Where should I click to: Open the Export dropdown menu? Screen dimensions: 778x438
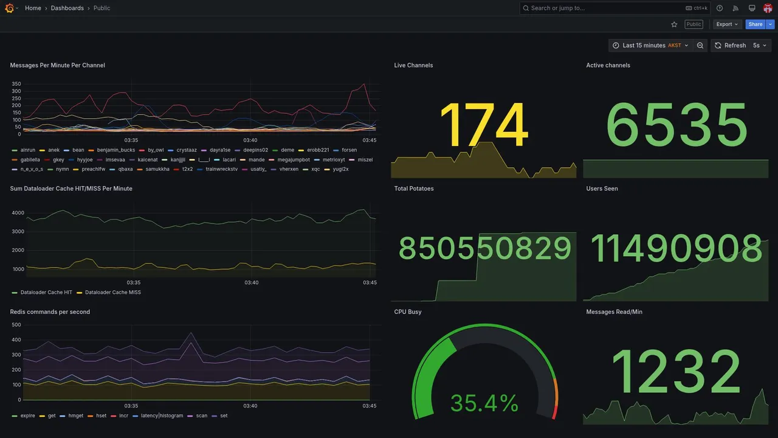pyautogui.click(x=727, y=24)
